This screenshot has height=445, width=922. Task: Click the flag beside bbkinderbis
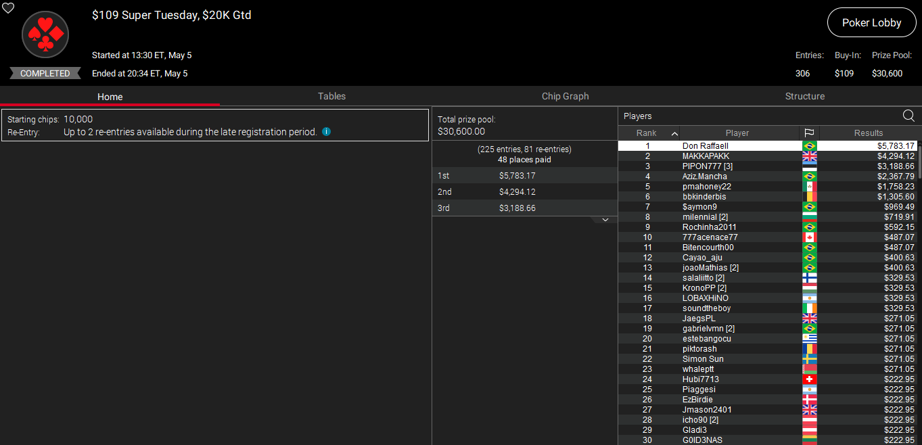click(809, 197)
